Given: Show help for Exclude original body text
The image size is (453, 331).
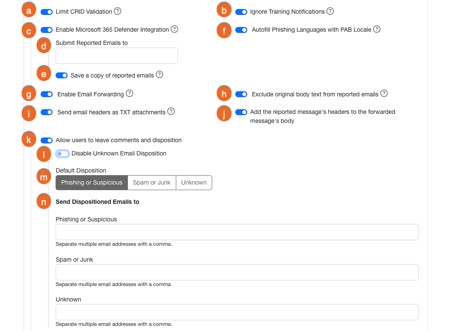Looking at the screenshot, I should click(384, 93).
